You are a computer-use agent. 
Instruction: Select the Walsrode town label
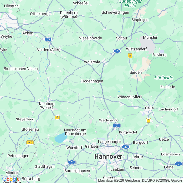(92, 62)
